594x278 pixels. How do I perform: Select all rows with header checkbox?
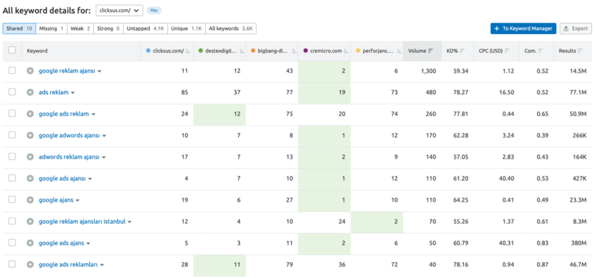[x=12, y=50]
